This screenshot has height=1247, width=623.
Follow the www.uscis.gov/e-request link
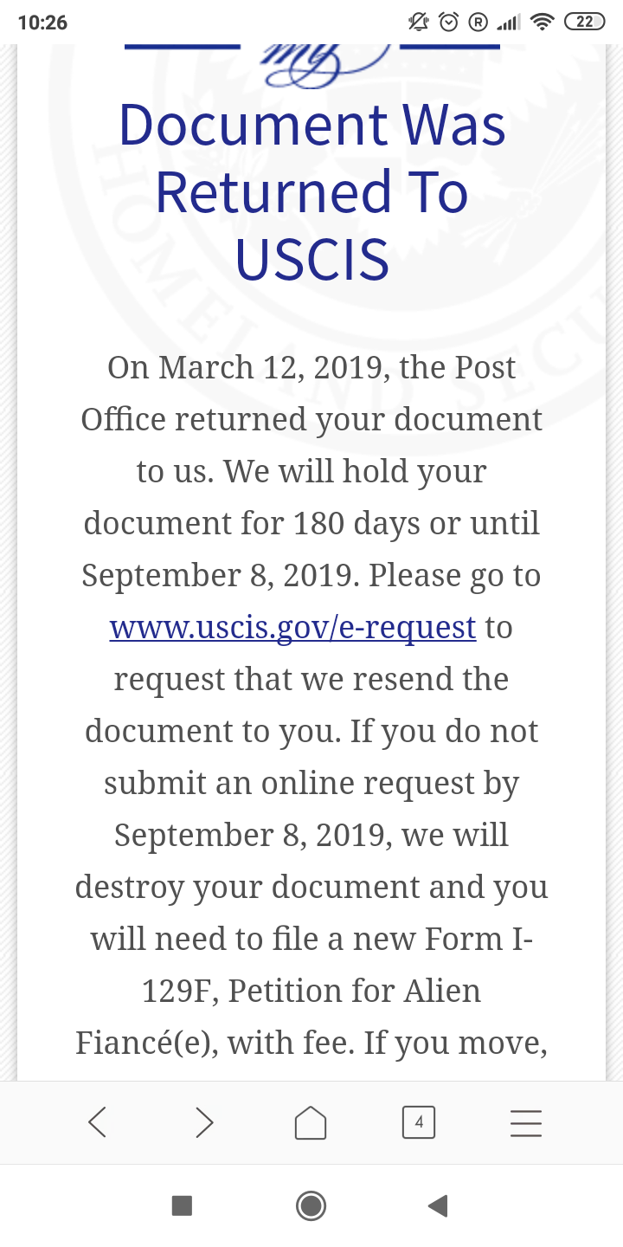(x=292, y=627)
